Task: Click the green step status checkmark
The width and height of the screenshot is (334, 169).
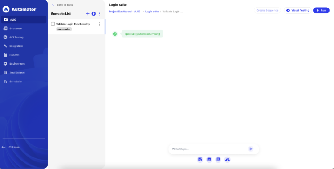Action: coord(115,34)
